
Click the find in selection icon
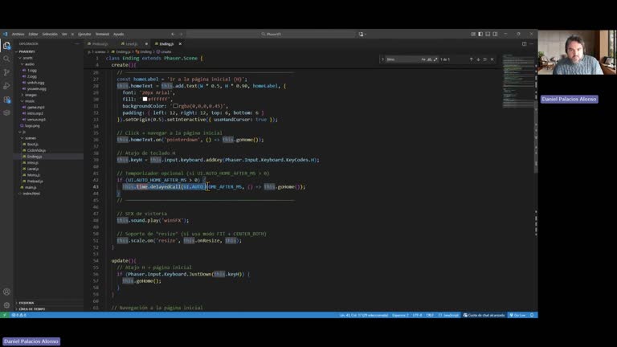coord(485,59)
